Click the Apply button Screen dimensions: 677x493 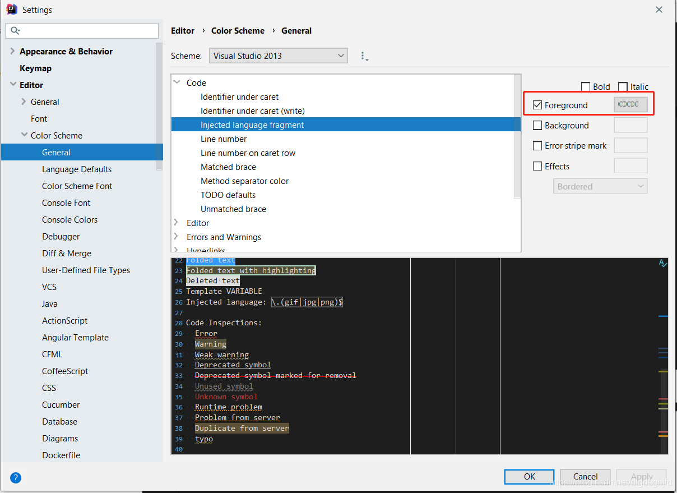[642, 477]
